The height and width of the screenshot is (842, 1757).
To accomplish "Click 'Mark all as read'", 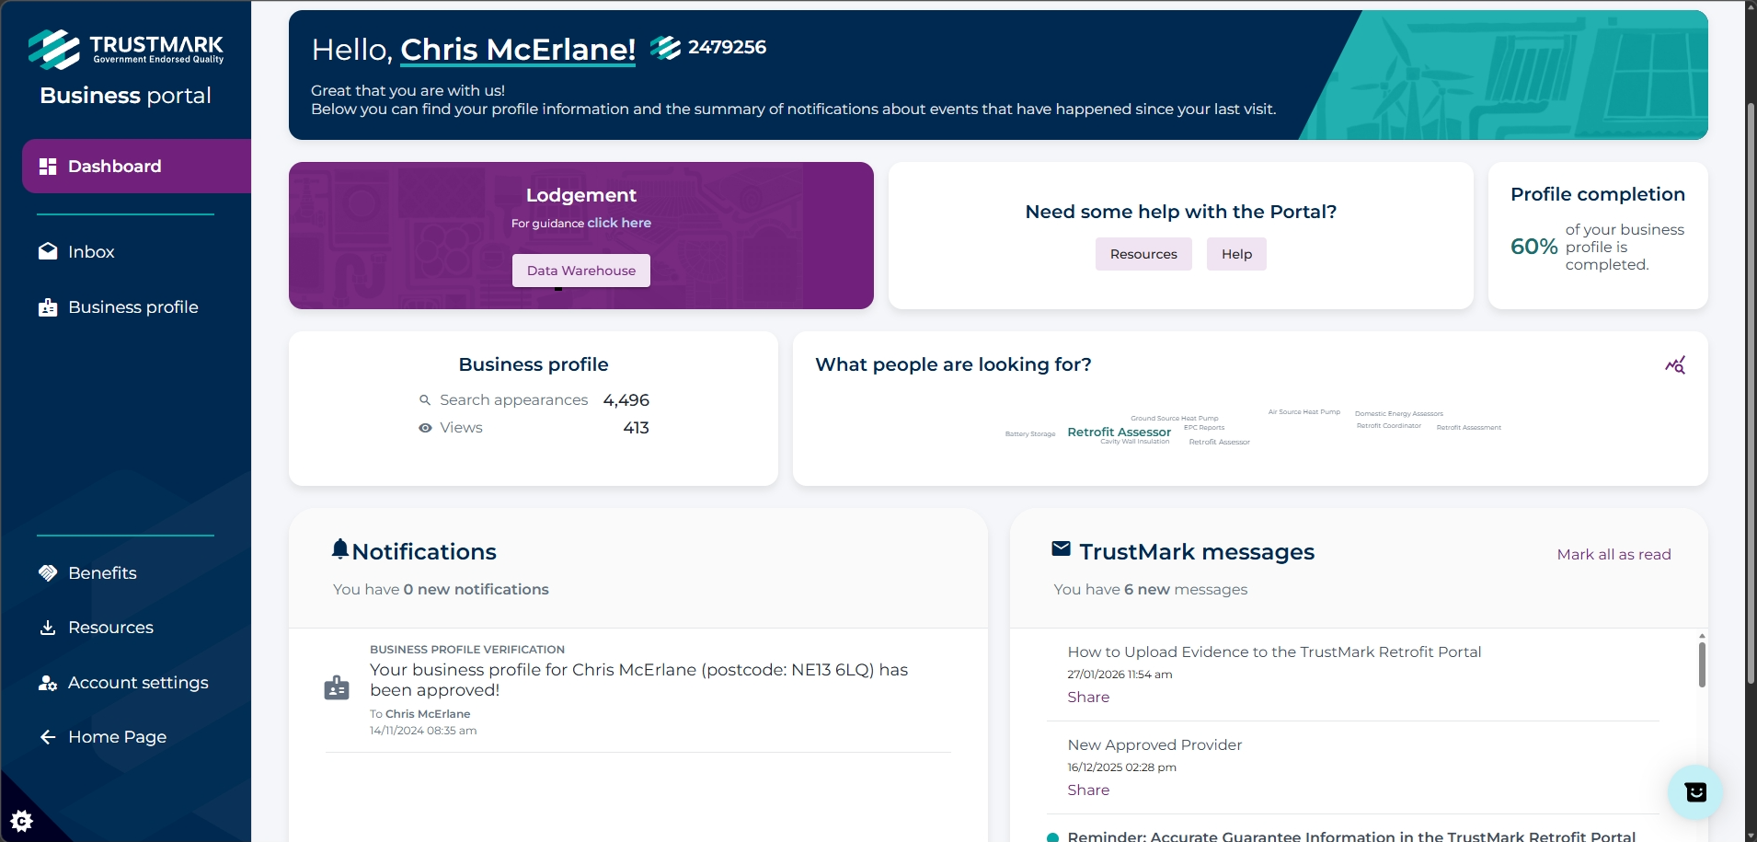I will tap(1613, 555).
